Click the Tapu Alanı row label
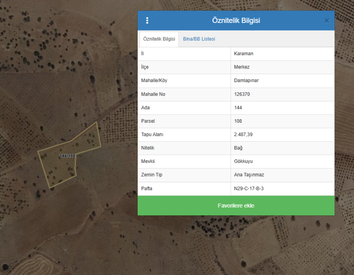 pos(152,135)
